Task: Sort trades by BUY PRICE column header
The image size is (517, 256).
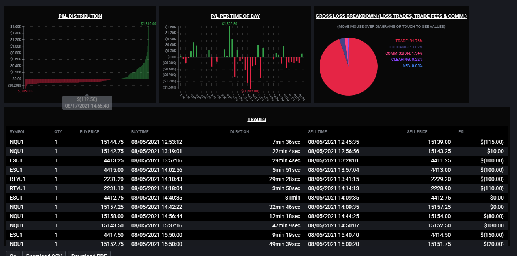Action: click(x=89, y=132)
